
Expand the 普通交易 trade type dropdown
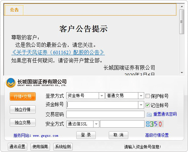pos(141,96)
